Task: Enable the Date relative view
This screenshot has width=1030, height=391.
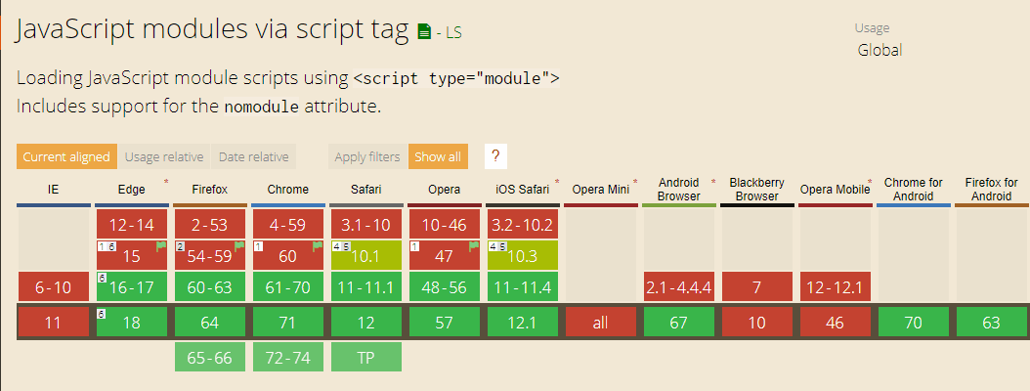Action: pos(253,156)
